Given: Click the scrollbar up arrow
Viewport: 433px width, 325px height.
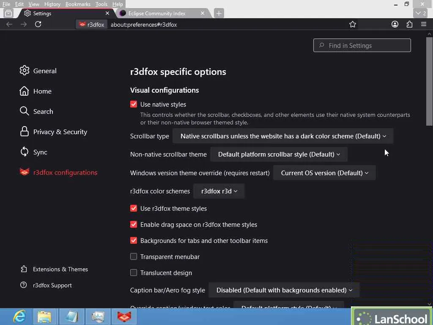Looking at the screenshot, I should 429,34.
